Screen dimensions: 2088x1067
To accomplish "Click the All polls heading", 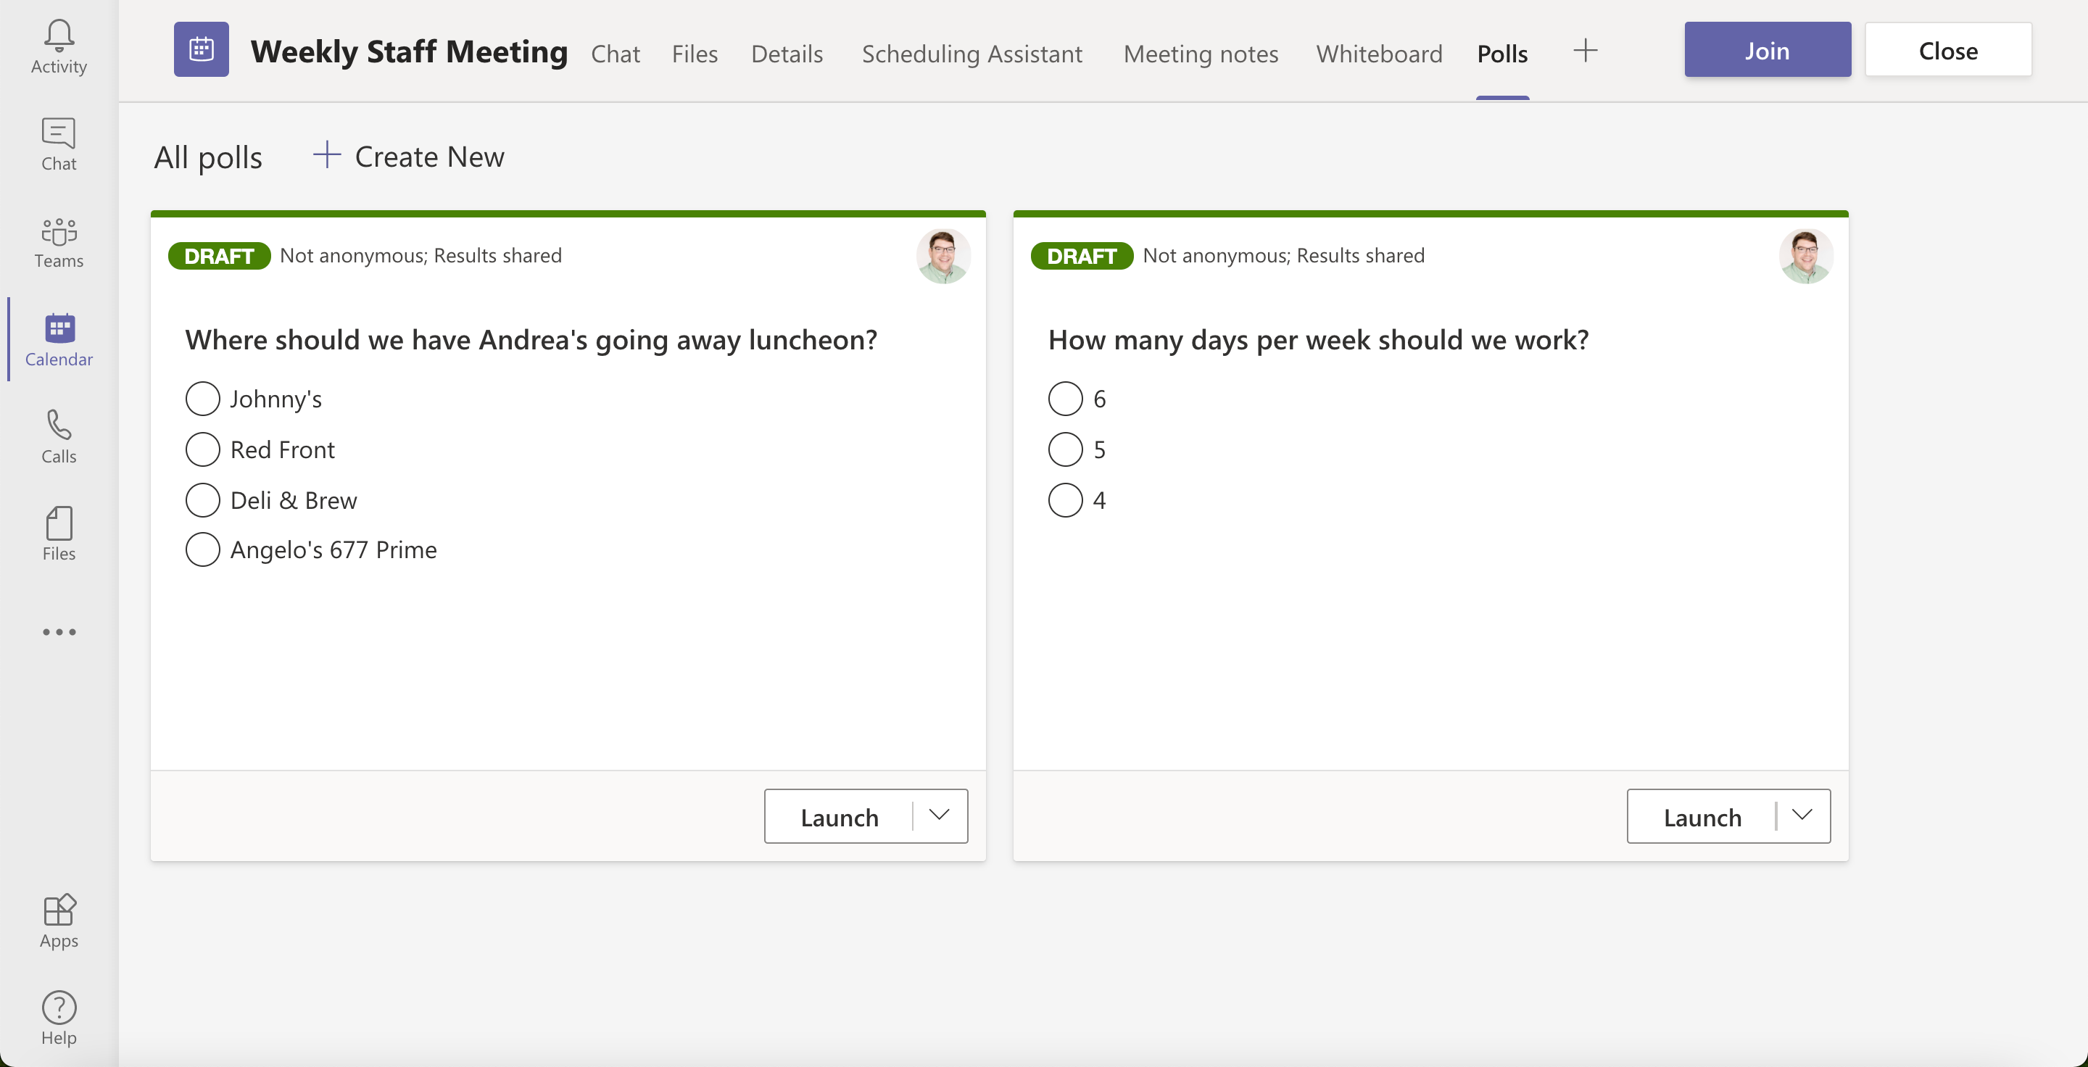I will coord(208,157).
